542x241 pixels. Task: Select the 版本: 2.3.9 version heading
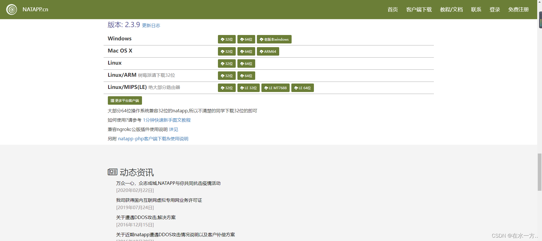pos(124,25)
